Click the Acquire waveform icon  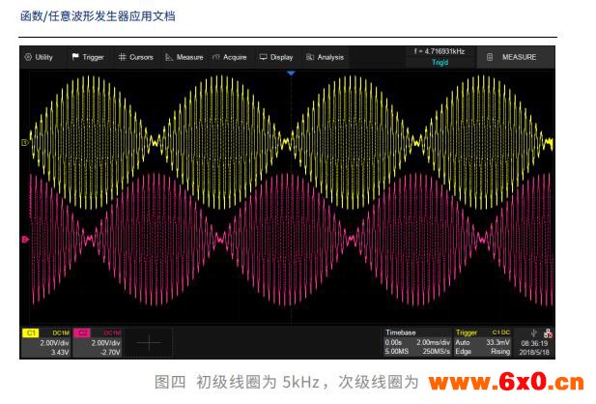coord(216,57)
